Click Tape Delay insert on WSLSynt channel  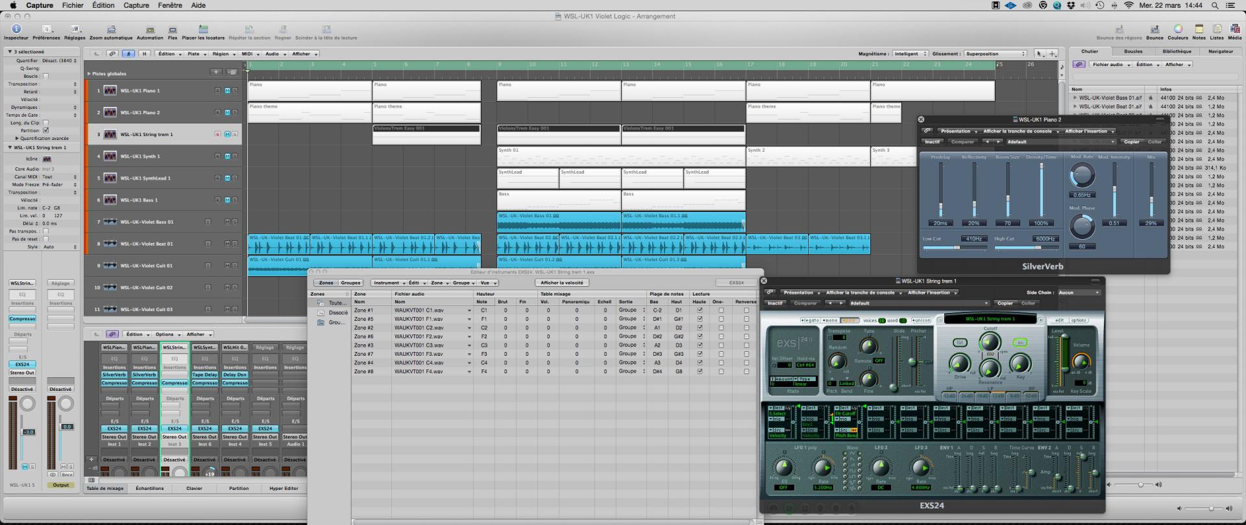click(204, 375)
